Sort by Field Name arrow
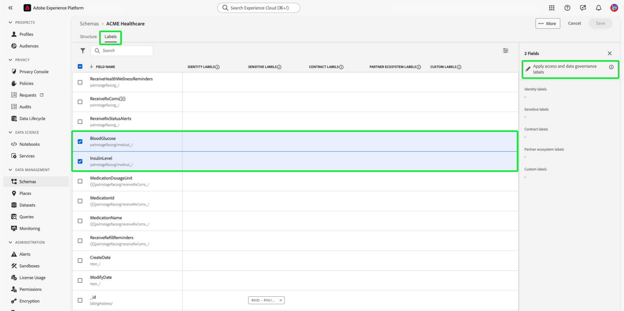Screen dimensions: 624x311 tap(91, 67)
